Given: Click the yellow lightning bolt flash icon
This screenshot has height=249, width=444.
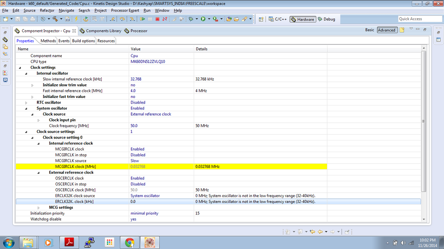Looking at the screenshot, I should pyautogui.click(x=76, y=19).
